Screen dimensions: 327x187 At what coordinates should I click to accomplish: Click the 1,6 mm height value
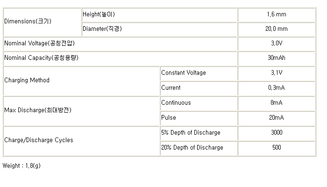click(x=276, y=14)
